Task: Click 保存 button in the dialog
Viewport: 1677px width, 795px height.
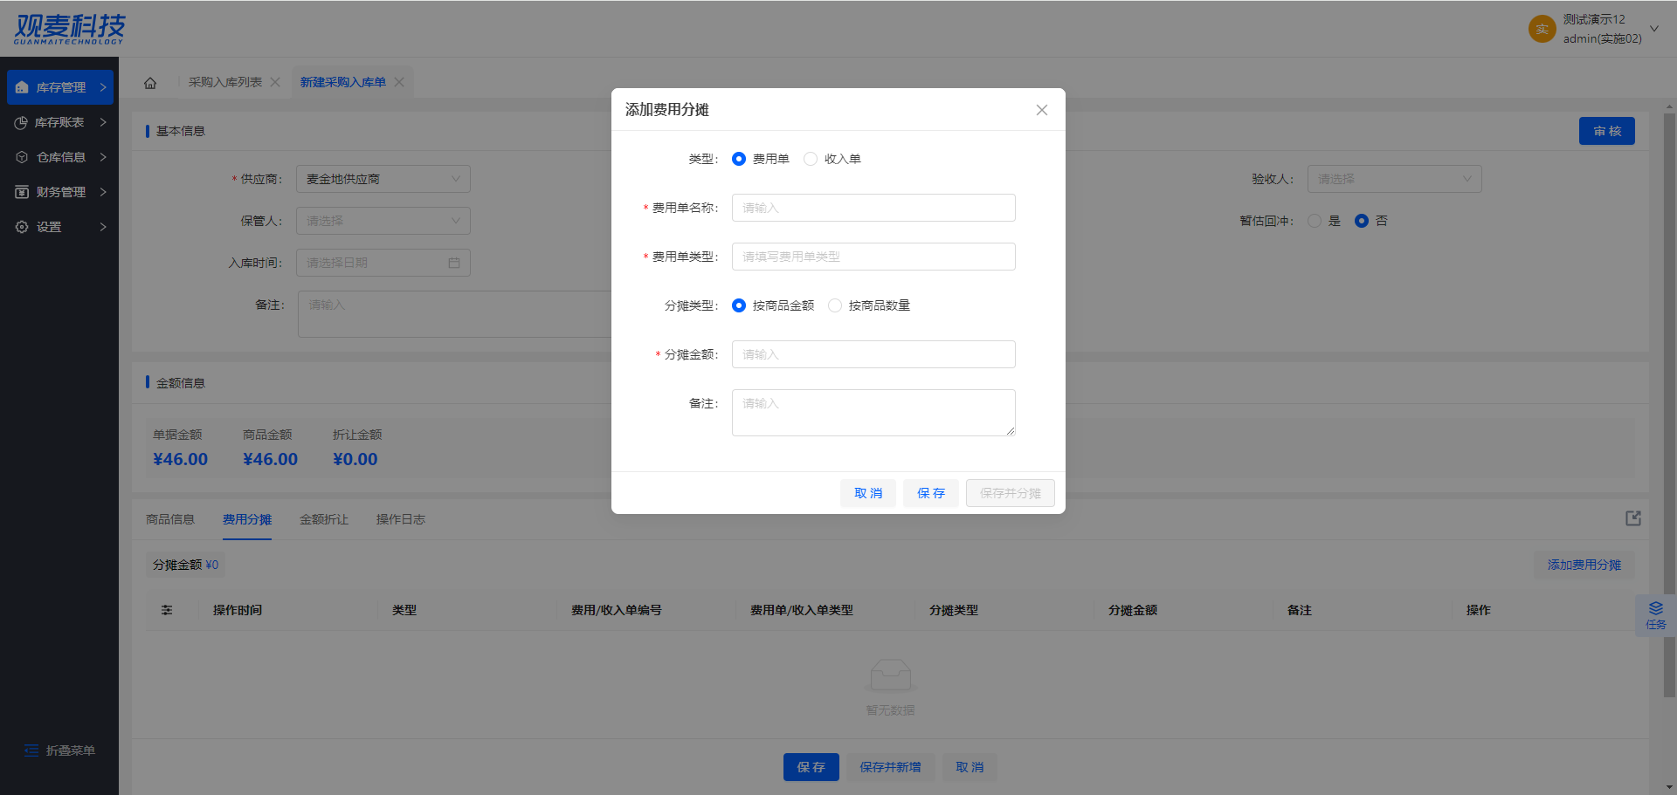Action: click(x=930, y=493)
